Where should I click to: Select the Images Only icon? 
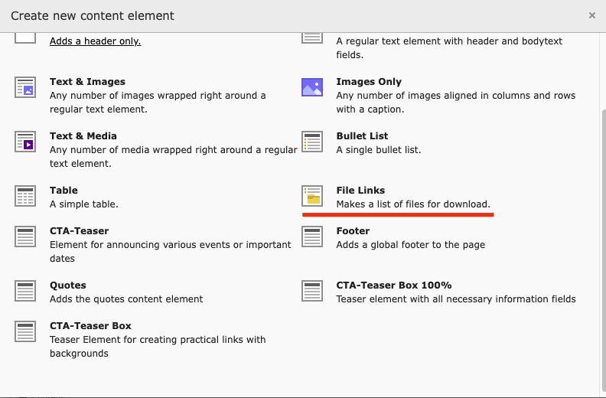(312, 87)
